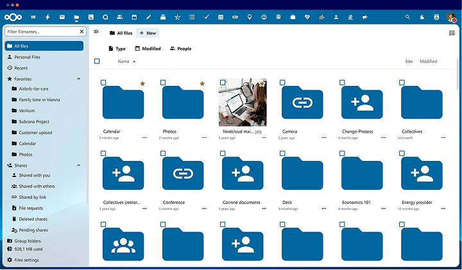Select the Economics 101 folder checkbox

[342, 153]
